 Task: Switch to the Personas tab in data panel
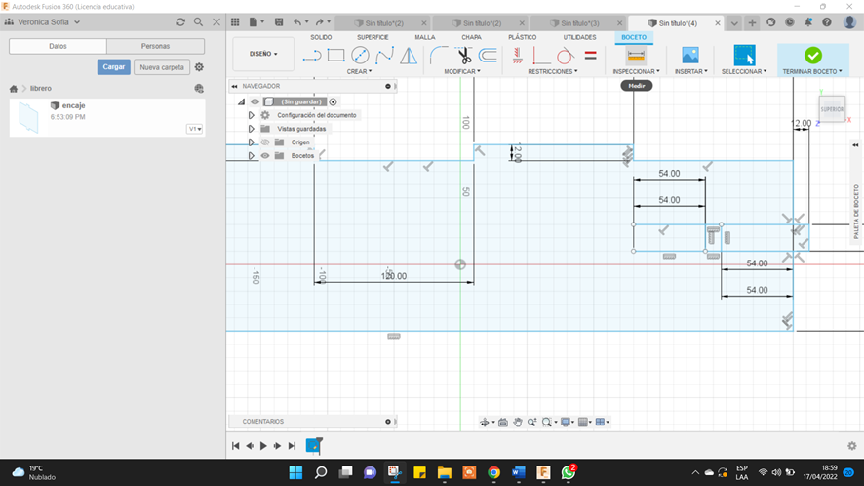tap(155, 46)
